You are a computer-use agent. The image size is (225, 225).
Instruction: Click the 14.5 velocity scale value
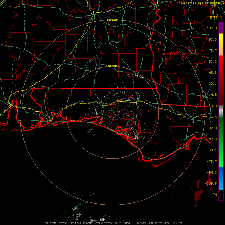pyautogui.click(x=213, y=95)
